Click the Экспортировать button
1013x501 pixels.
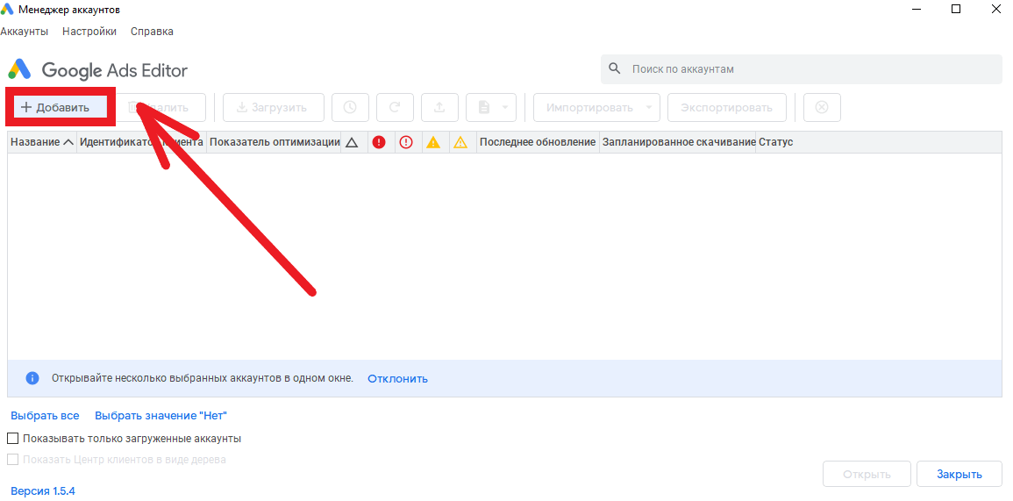click(x=727, y=107)
